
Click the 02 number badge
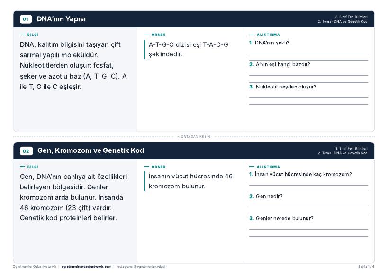coord(26,151)
